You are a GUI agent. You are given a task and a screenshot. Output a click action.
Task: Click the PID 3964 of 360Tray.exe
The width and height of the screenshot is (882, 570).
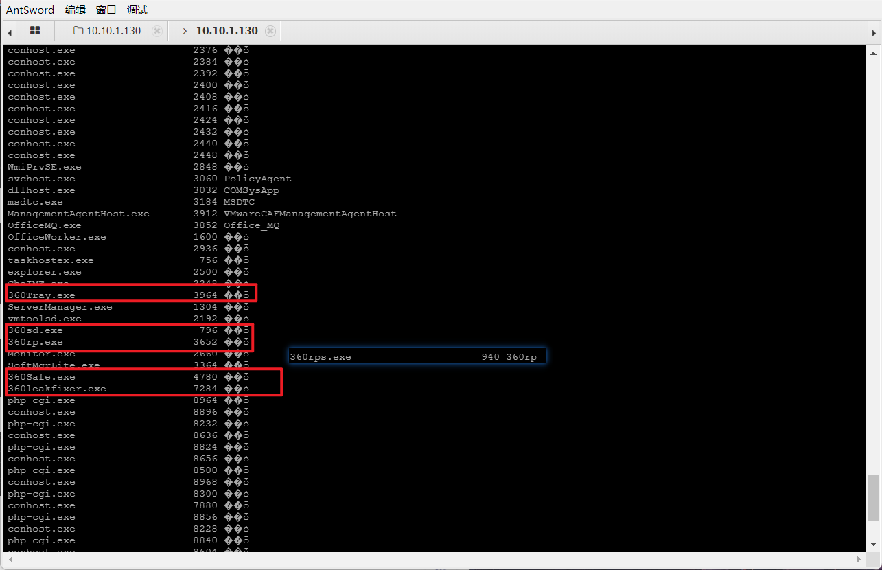[205, 295]
